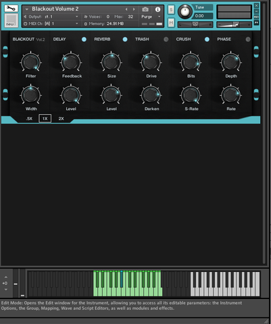This screenshot has height=324, width=271.
Task: Open the Output st.1 dropdown
Action: point(51,17)
